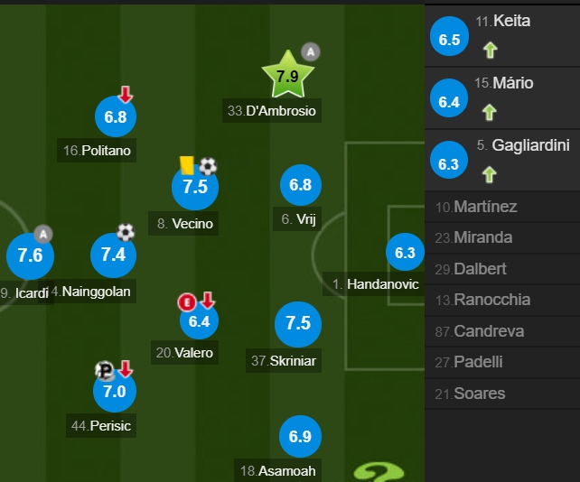Open the 18.Asamoah player name label

[277, 471]
